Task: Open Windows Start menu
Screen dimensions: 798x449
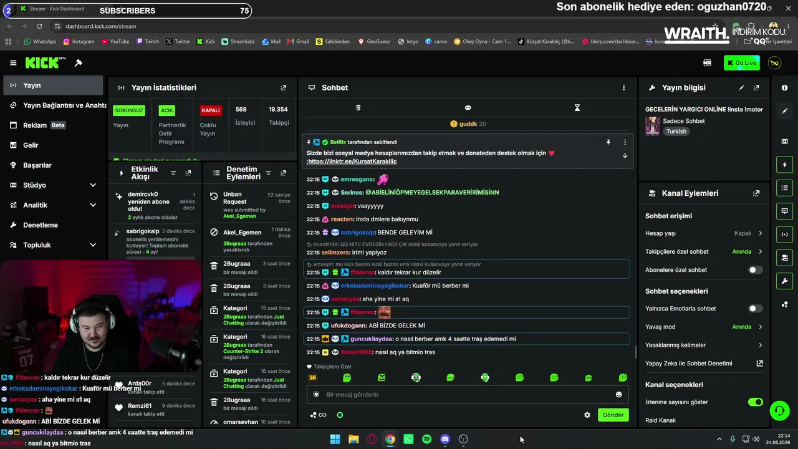Action: point(335,439)
